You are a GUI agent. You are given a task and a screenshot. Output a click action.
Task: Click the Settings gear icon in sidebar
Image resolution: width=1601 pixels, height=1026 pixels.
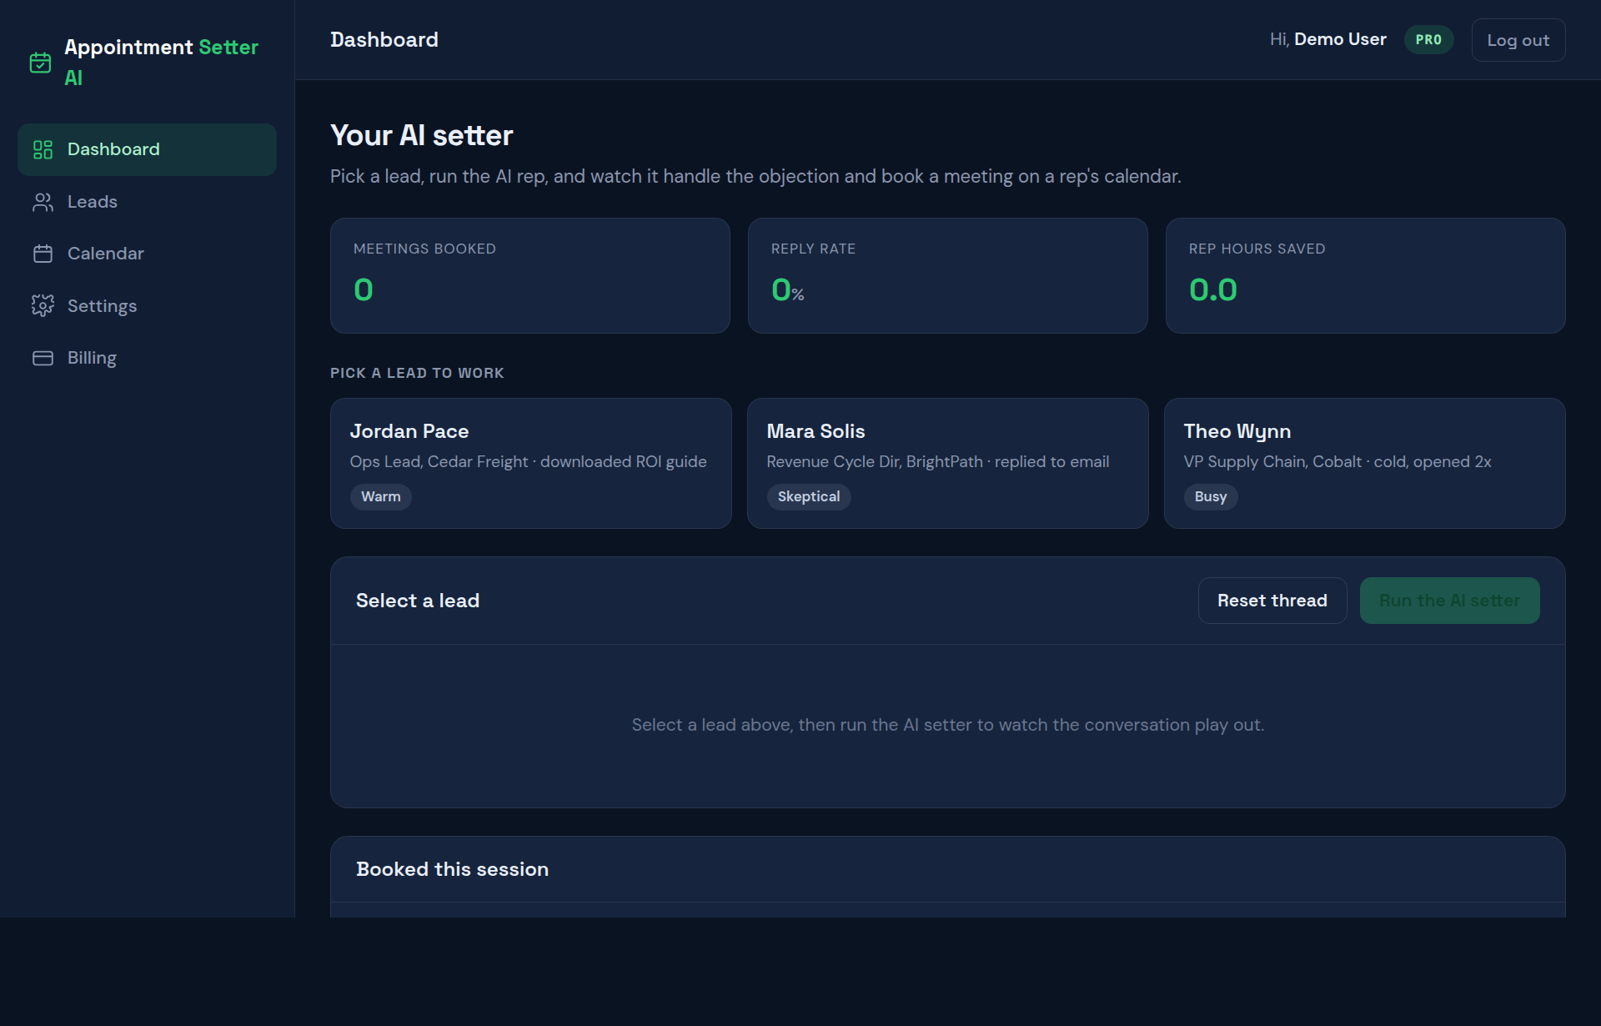[43, 306]
